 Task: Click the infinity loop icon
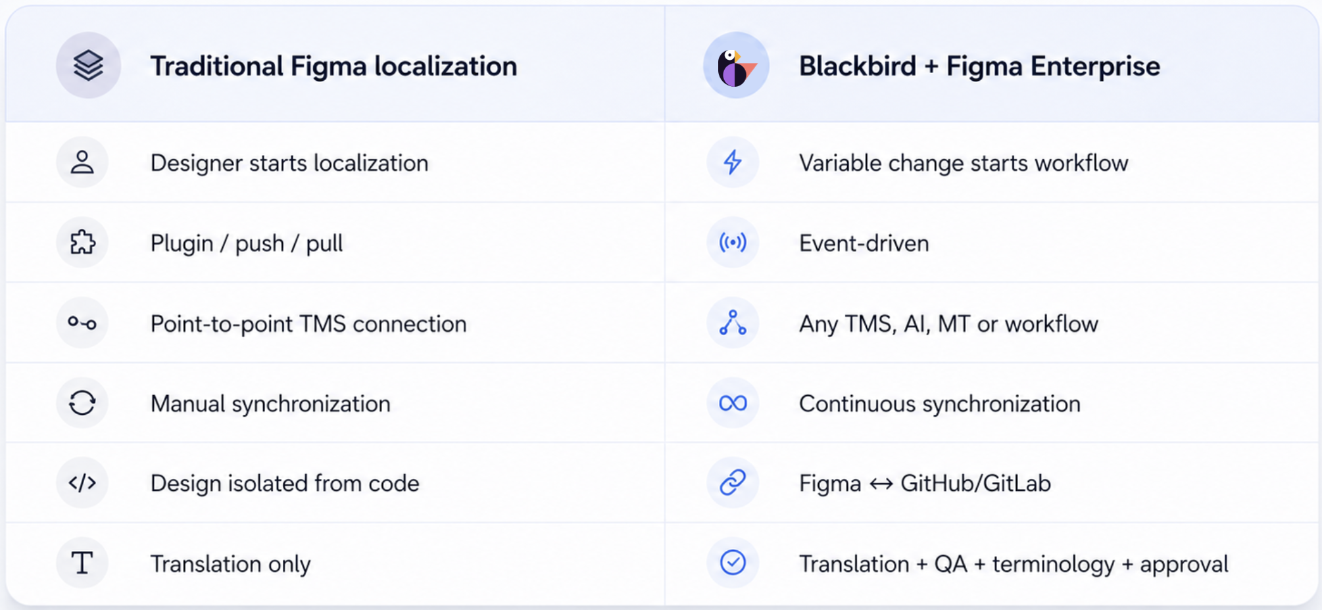[x=733, y=403]
